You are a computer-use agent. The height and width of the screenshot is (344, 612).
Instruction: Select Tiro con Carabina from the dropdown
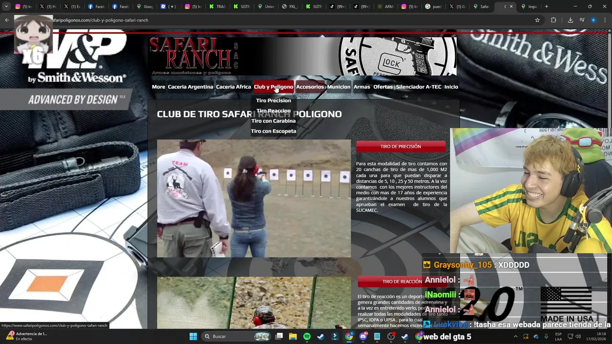pyautogui.click(x=273, y=121)
